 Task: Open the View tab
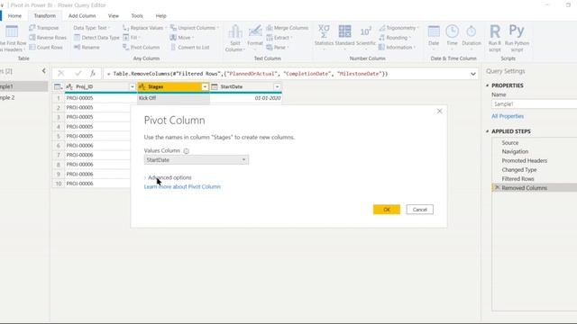click(x=114, y=16)
